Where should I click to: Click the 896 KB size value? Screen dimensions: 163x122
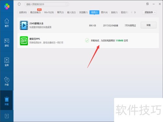pos(93,26)
